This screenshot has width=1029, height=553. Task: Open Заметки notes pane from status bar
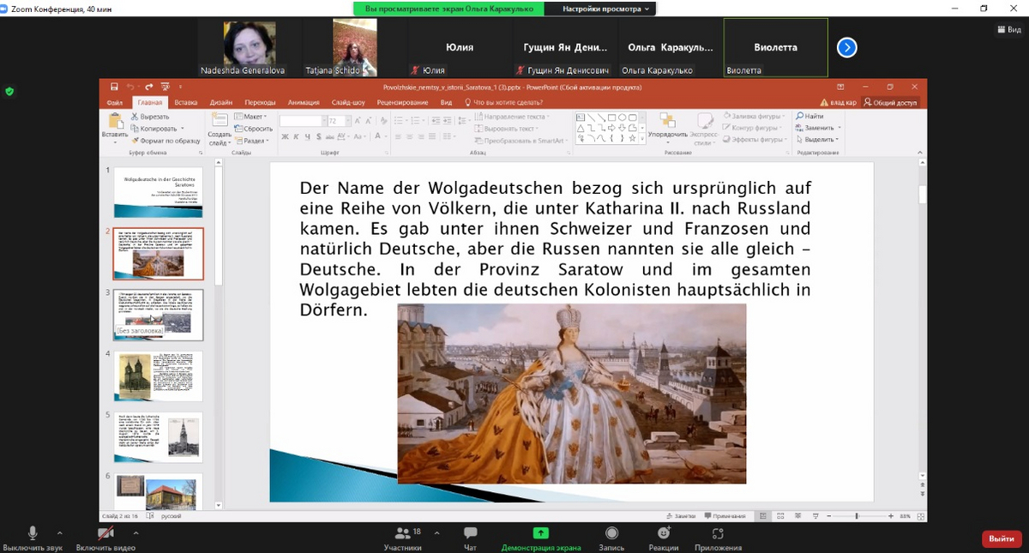point(680,516)
